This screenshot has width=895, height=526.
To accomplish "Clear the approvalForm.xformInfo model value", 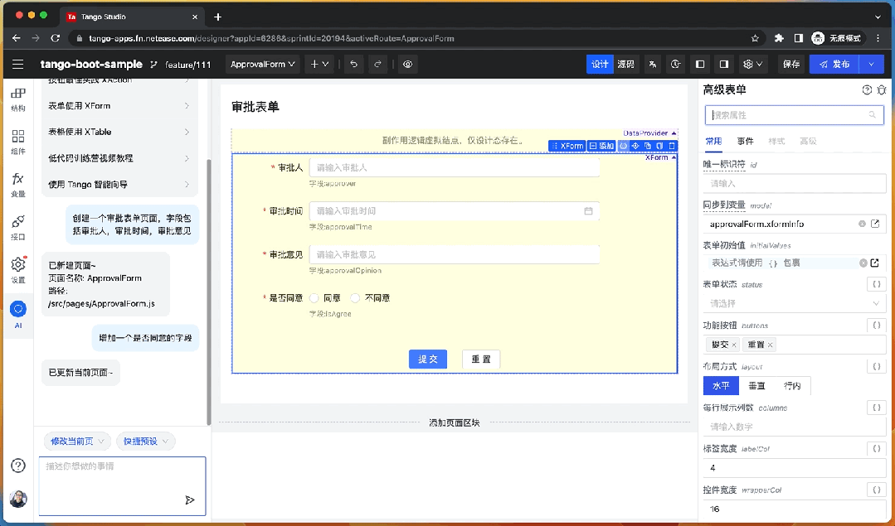I will pyautogui.click(x=862, y=224).
